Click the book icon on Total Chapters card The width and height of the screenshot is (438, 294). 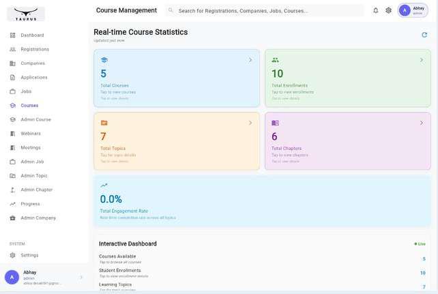(275, 123)
